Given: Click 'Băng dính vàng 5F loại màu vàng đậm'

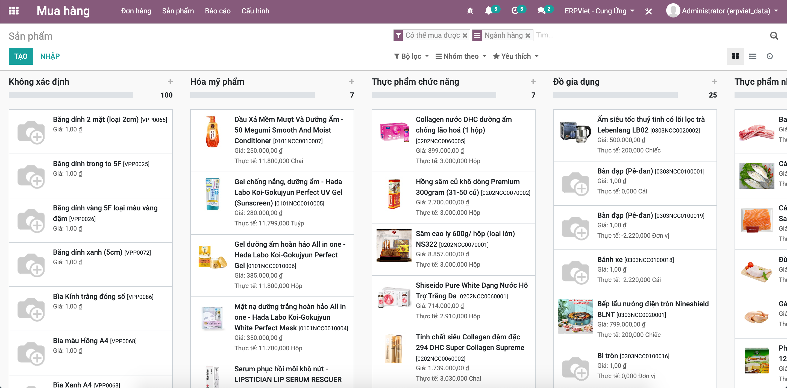Looking at the screenshot, I should pos(105,213).
